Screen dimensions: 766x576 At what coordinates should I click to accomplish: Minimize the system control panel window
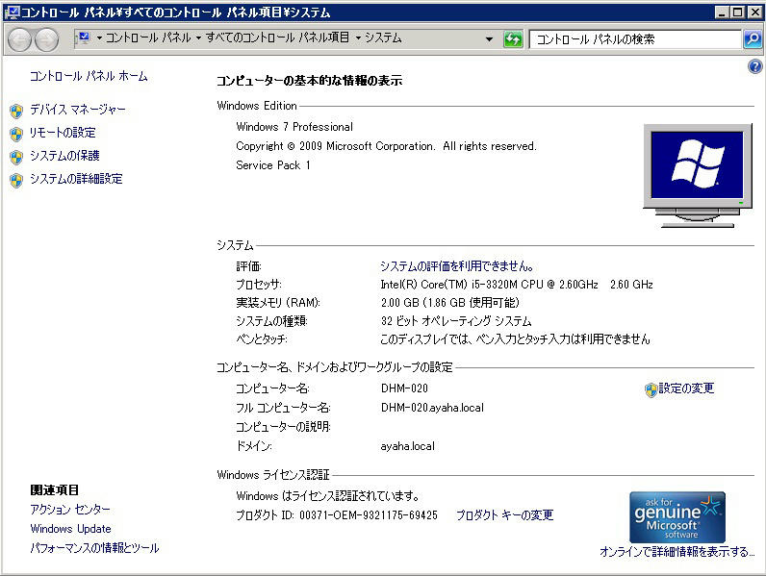click(722, 12)
